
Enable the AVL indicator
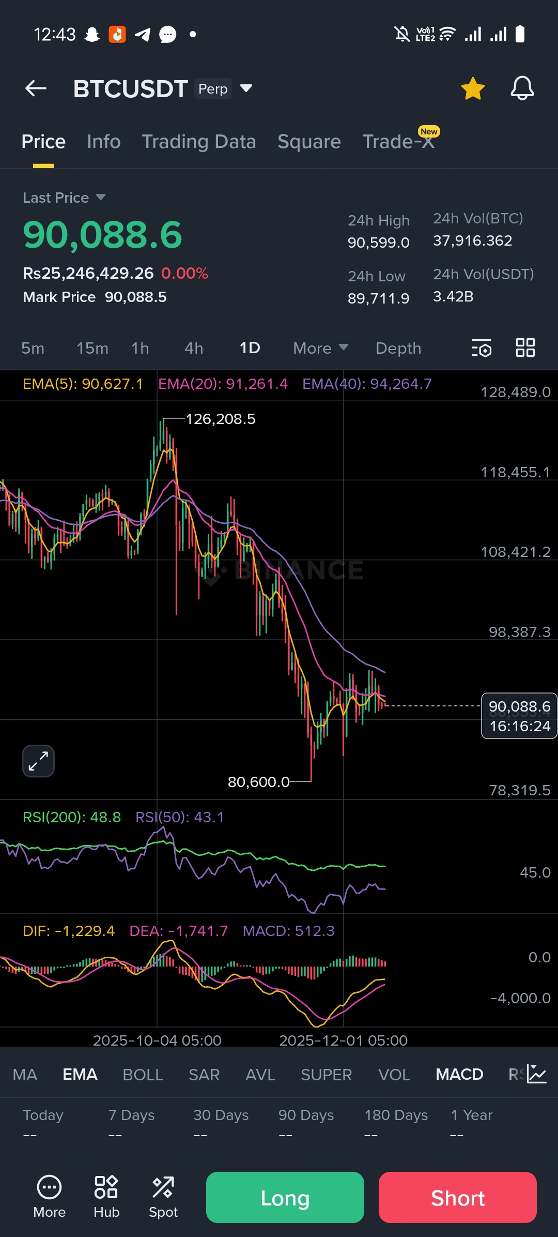click(260, 1075)
